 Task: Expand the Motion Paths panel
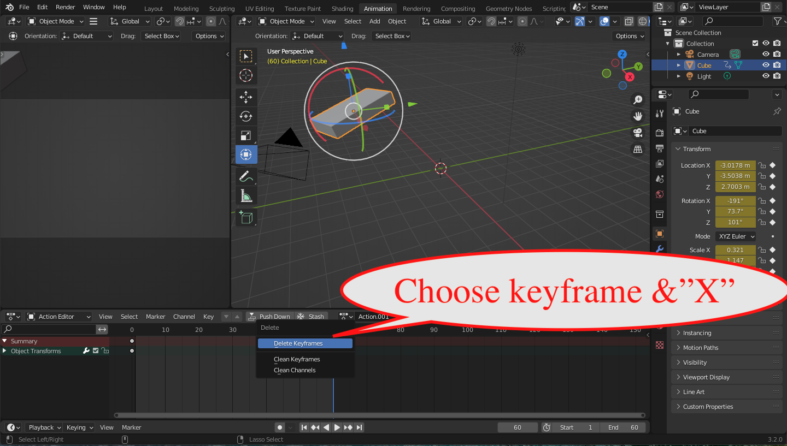(701, 348)
